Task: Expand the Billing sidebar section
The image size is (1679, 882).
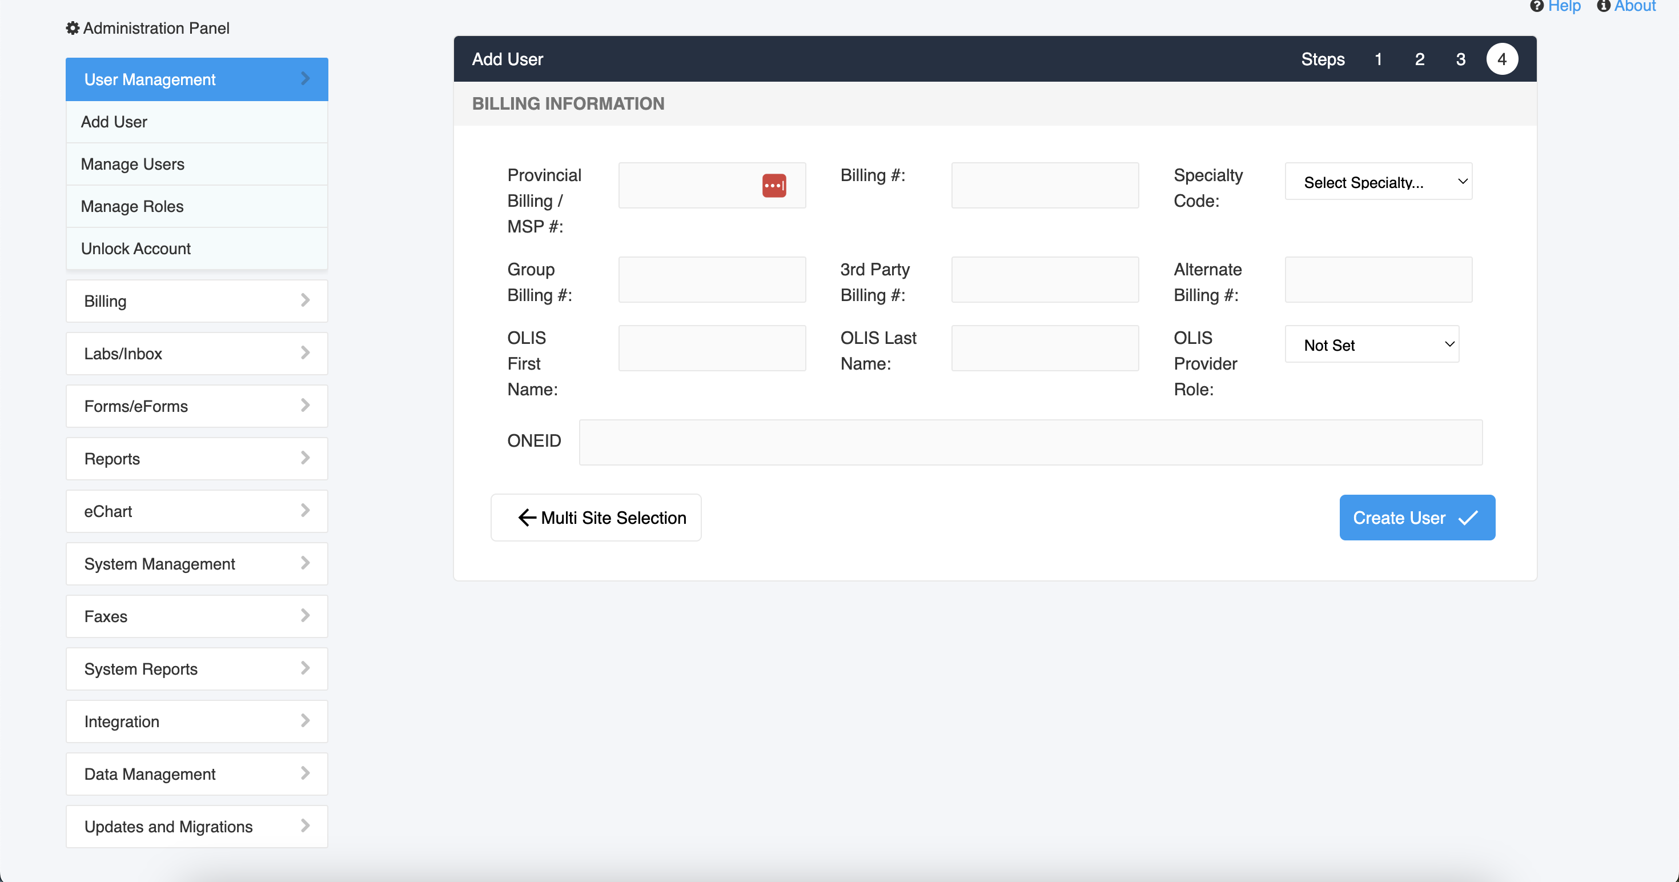Action: pyautogui.click(x=197, y=301)
